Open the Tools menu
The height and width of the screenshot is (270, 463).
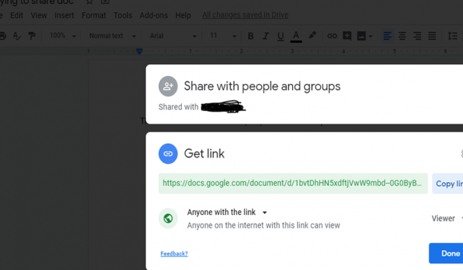point(123,15)
